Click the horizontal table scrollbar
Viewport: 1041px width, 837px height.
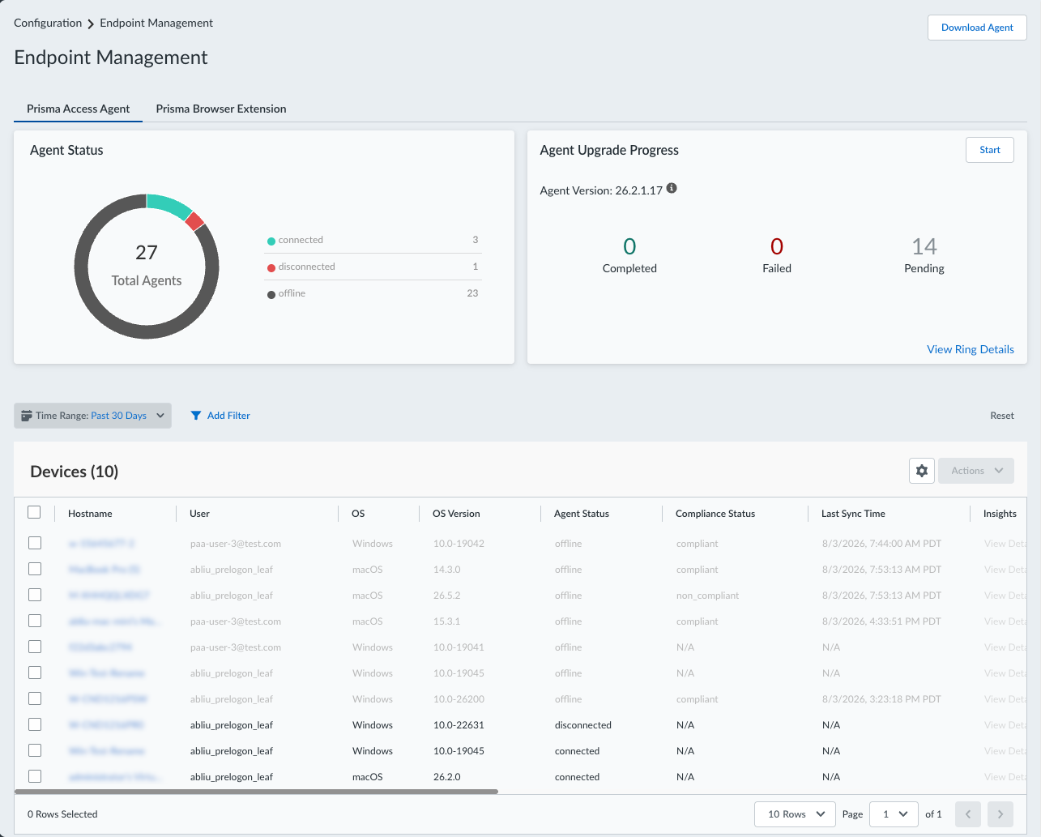[257, 792]
